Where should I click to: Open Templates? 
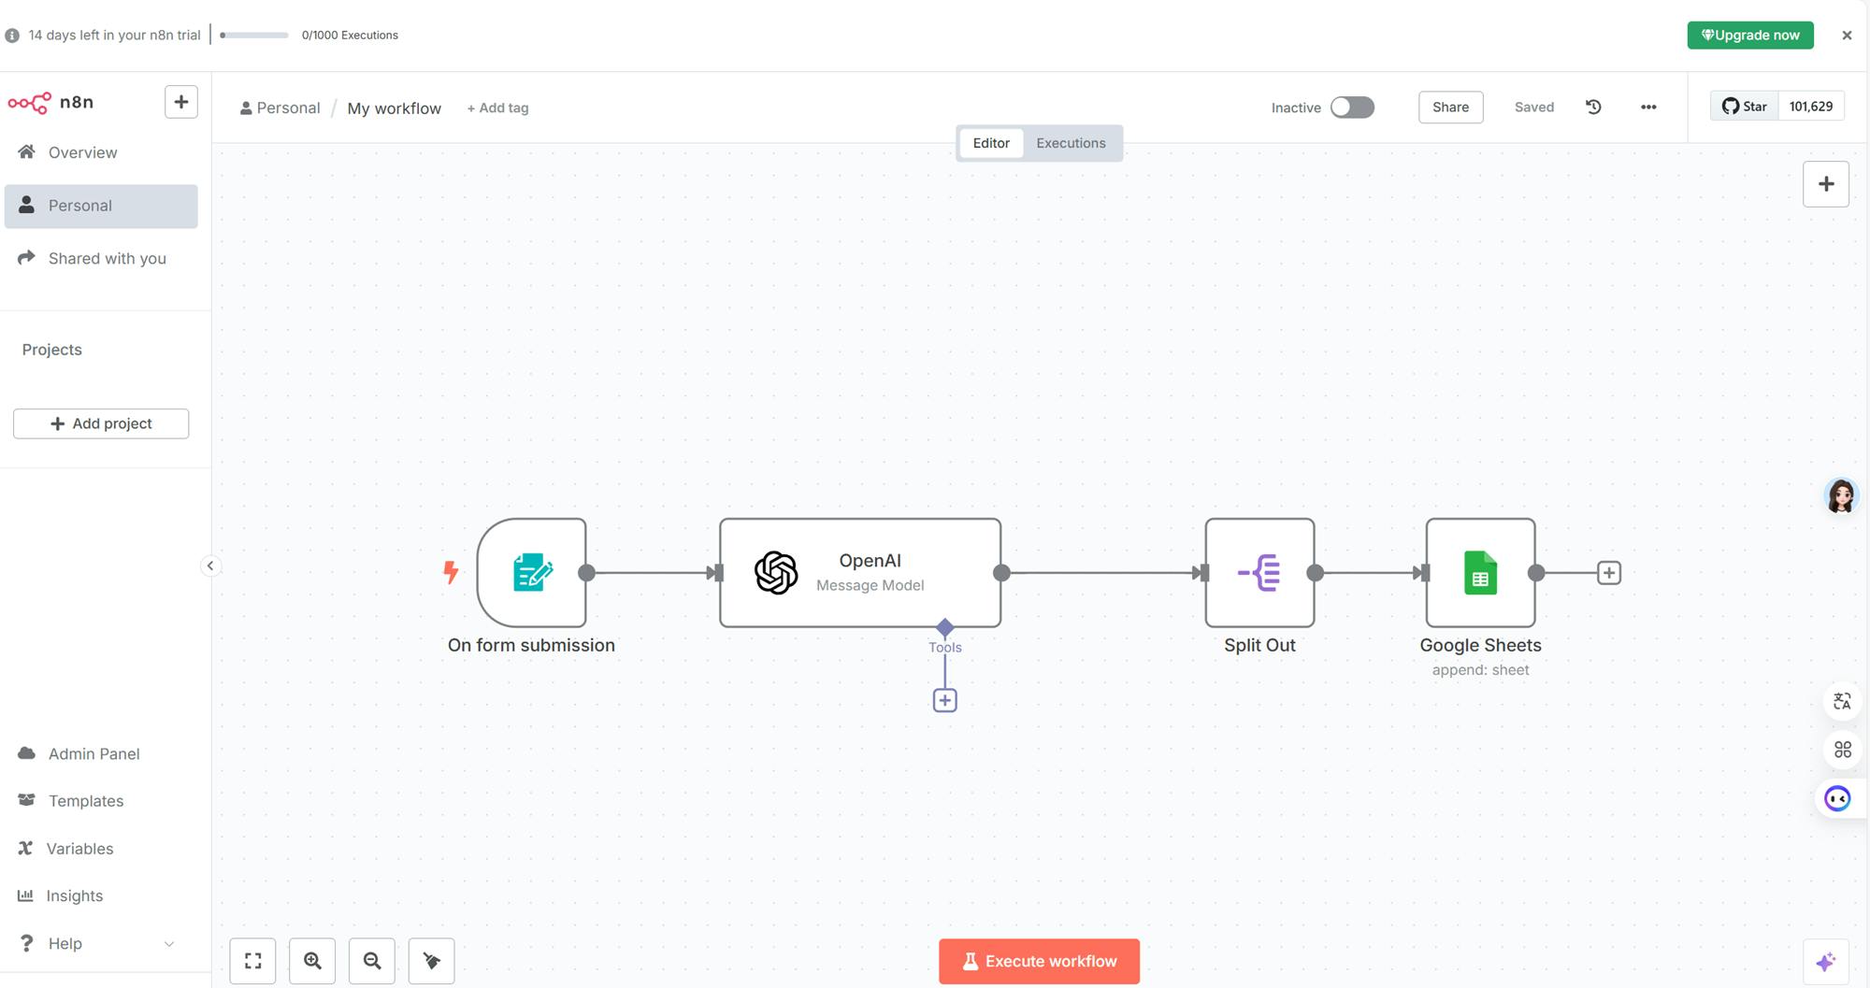[x=101, y=801]
